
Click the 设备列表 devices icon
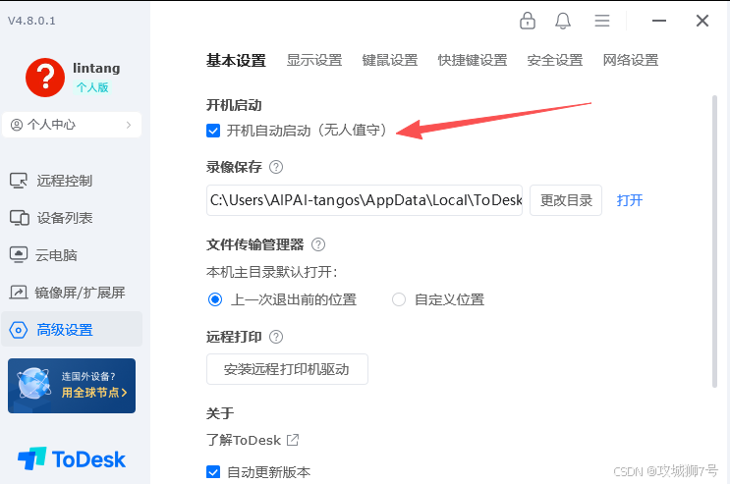pos(19,218)
